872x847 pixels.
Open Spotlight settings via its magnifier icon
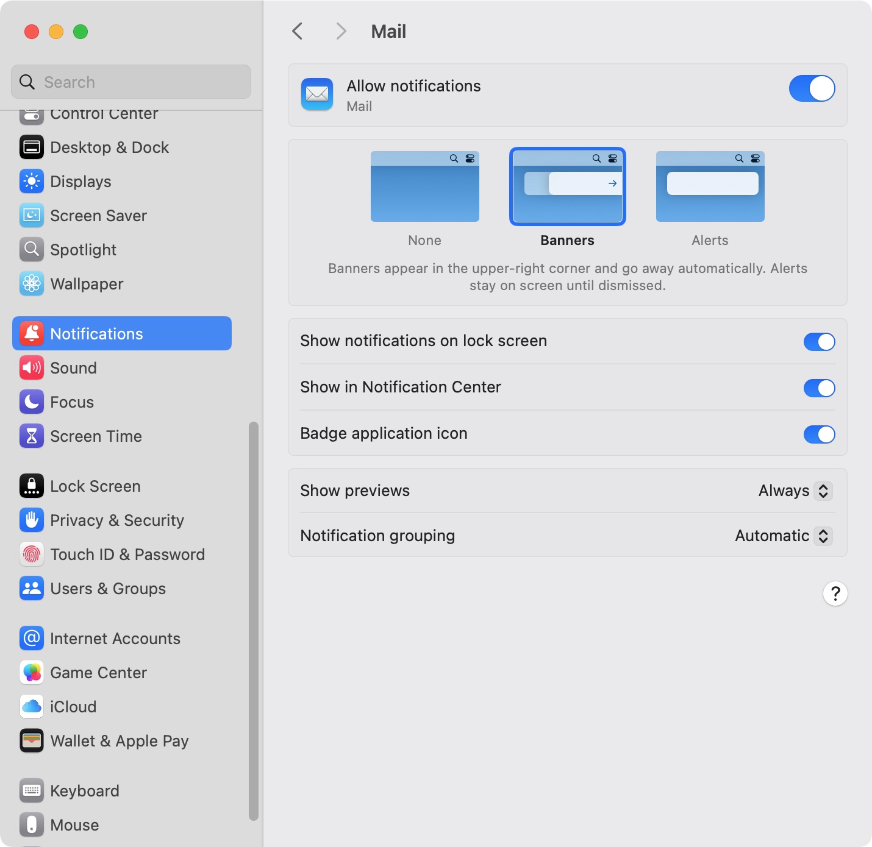click(x=31, y=250)
